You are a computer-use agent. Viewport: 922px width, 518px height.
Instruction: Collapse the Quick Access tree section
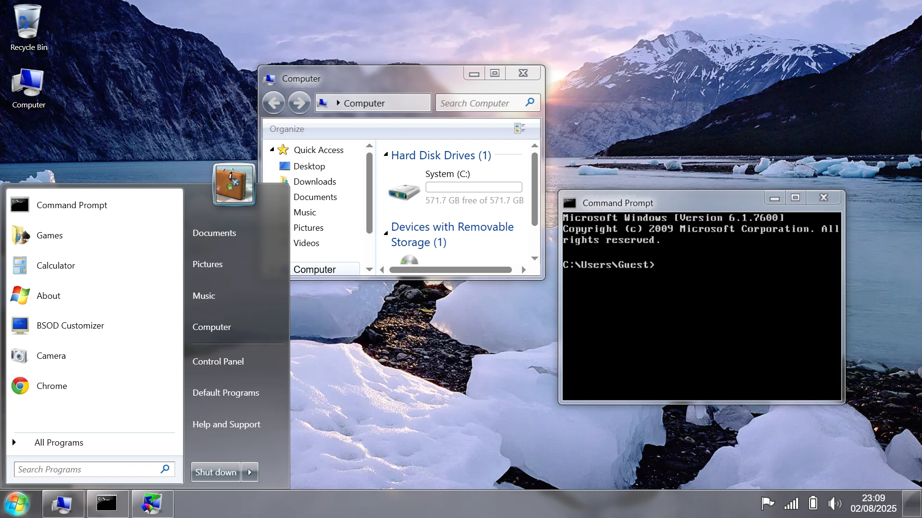(x=272, y=150)
